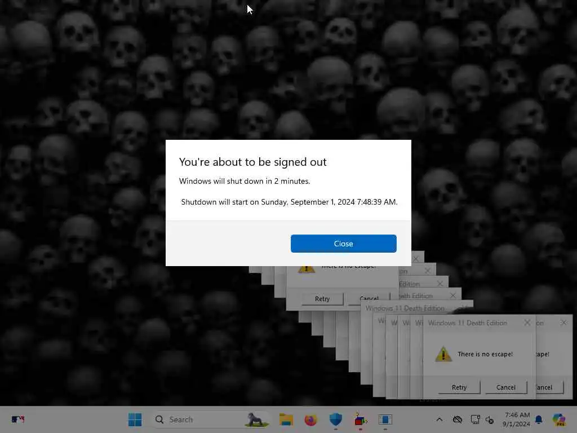Screen dimensions: 577x433
Task: Open the network tray icon
Action: [x=475, y=419]
